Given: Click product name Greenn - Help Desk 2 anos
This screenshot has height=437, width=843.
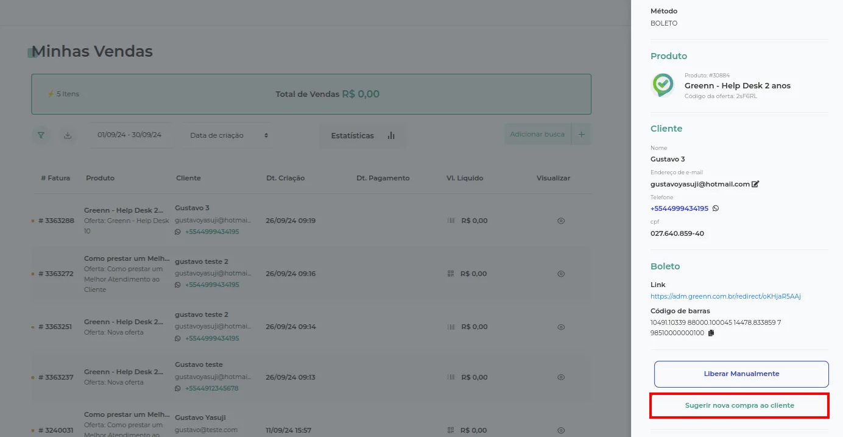Looking at the screenshot, I should coord(738,85).
